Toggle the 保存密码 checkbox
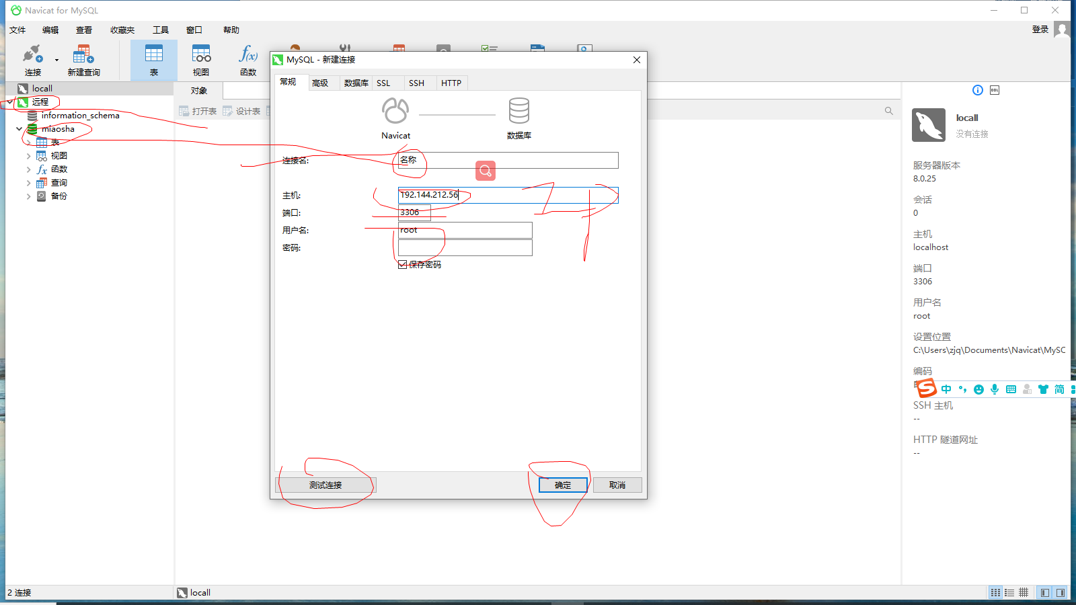 tap(403, 264)
